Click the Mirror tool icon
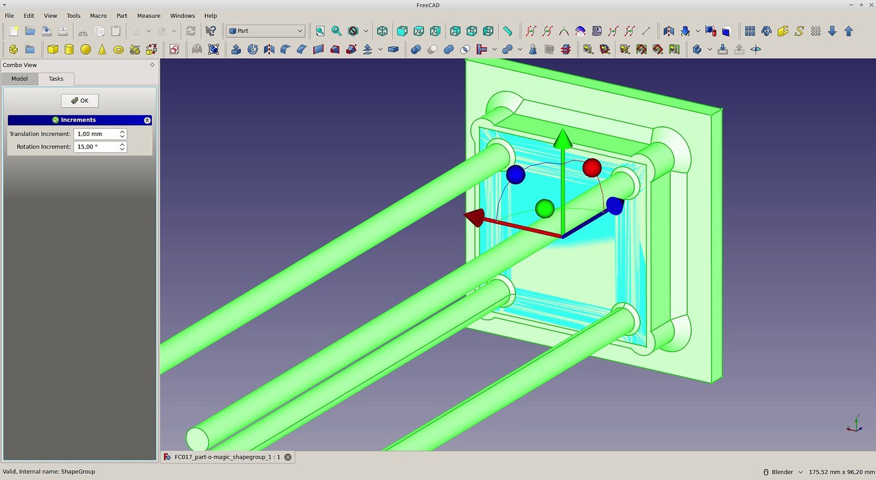The image size is (876, 480). [x=269, y=49]
